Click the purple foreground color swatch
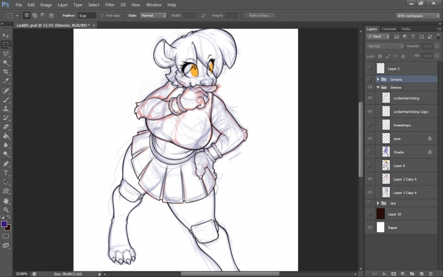 [4, 224]
